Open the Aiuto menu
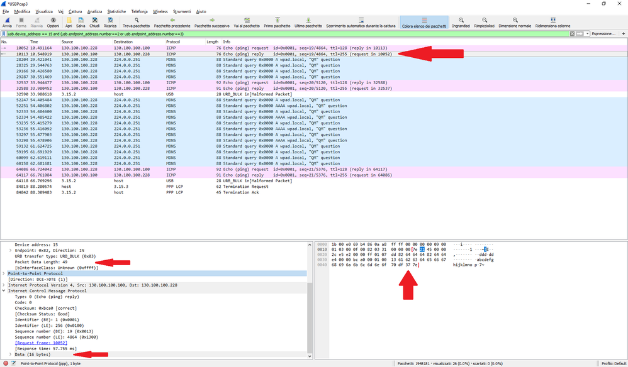The image size is (628, 367). coord(201,11)
